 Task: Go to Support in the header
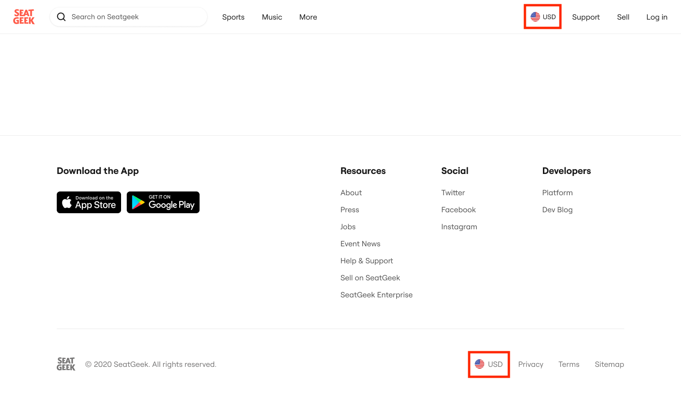(586, 17)
